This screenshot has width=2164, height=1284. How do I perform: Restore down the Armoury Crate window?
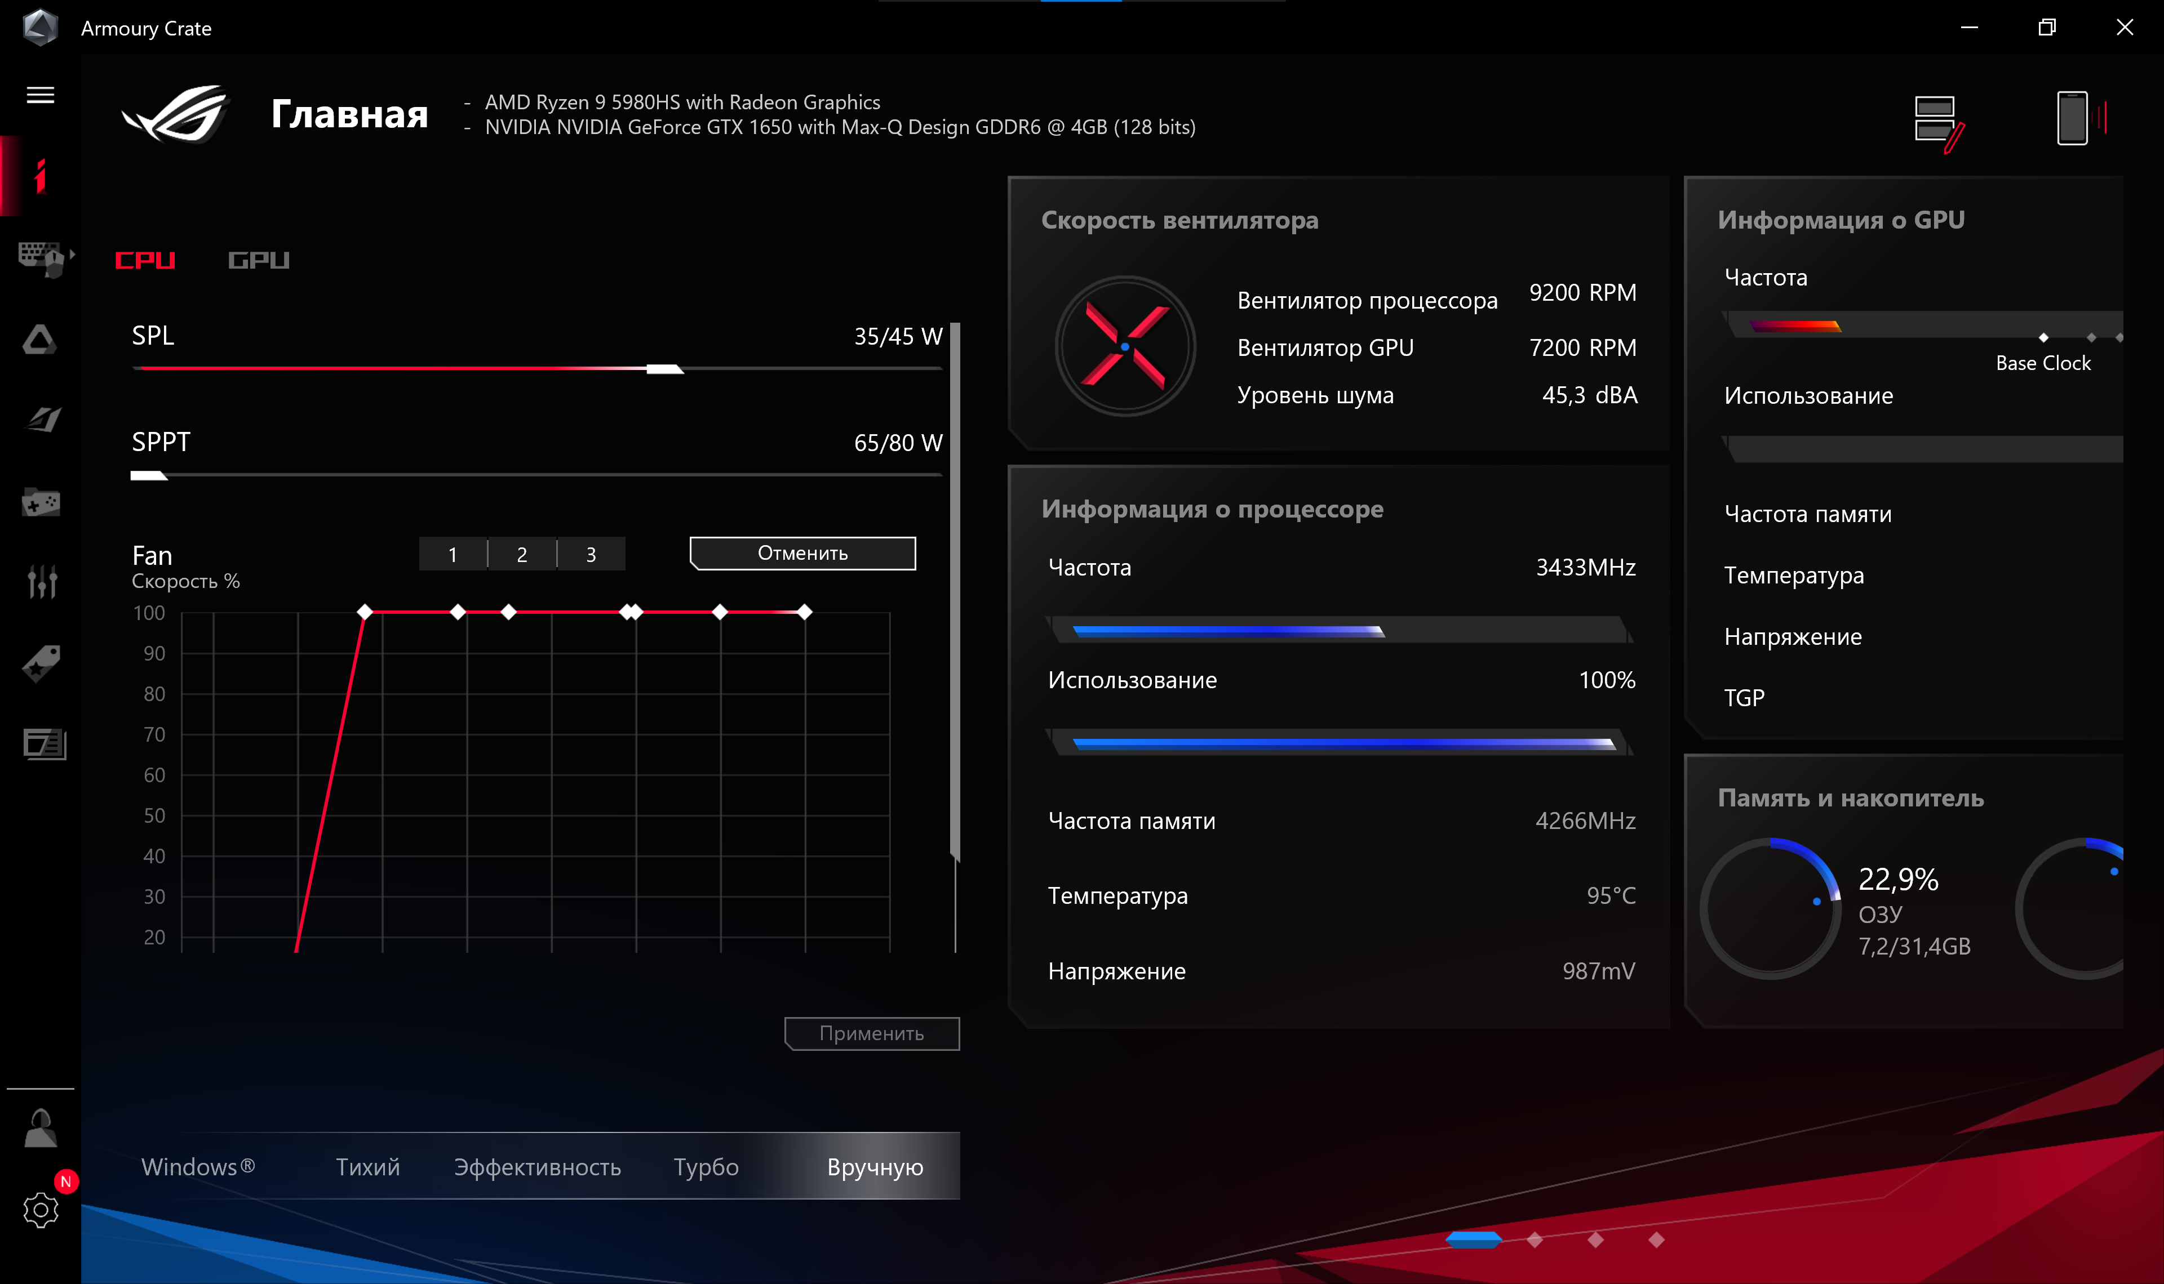pos(2047,28)
